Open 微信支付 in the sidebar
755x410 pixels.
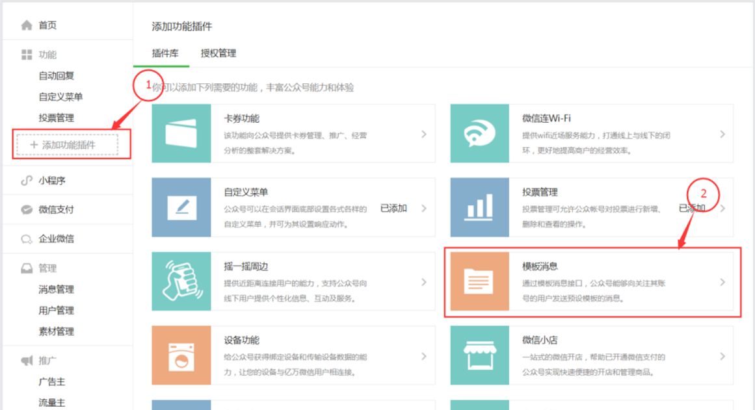pos(57,209)
